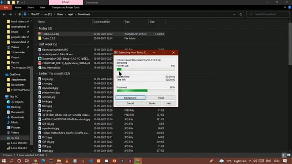This screenshot has height=164, width=292.
Task: Open the recent locations dropdown arrow
Action: pyautogui.click(x=15, y=14)
